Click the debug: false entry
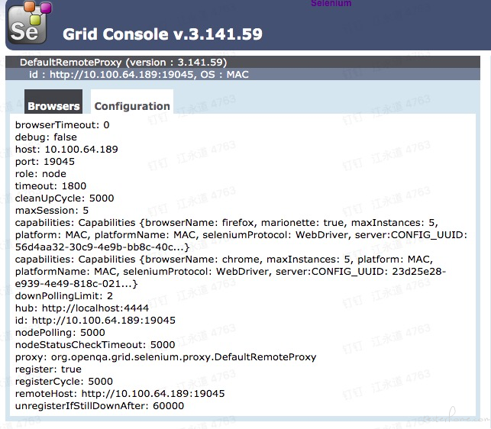491x429 pixels. pos(46,137)
